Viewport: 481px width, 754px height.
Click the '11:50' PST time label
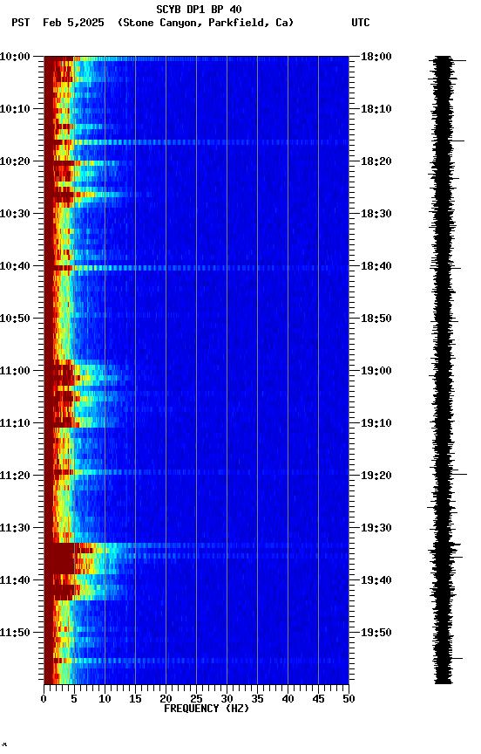point(15,633)
